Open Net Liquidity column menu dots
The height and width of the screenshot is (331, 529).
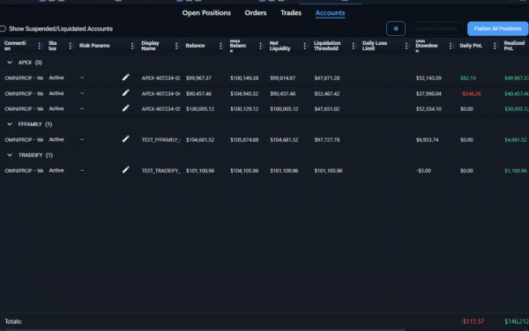click(x=304, y=46)
